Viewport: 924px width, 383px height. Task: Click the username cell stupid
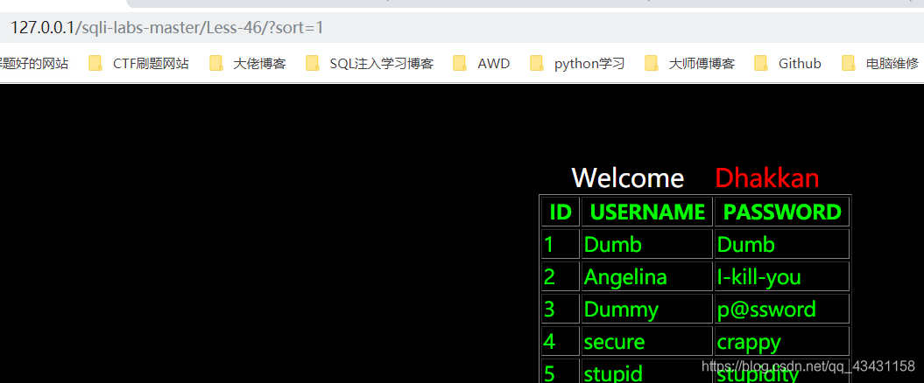tap(647, 372)
